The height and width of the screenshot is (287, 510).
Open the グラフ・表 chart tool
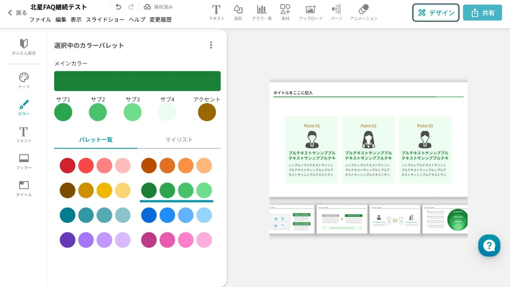(x=262, y=10)
